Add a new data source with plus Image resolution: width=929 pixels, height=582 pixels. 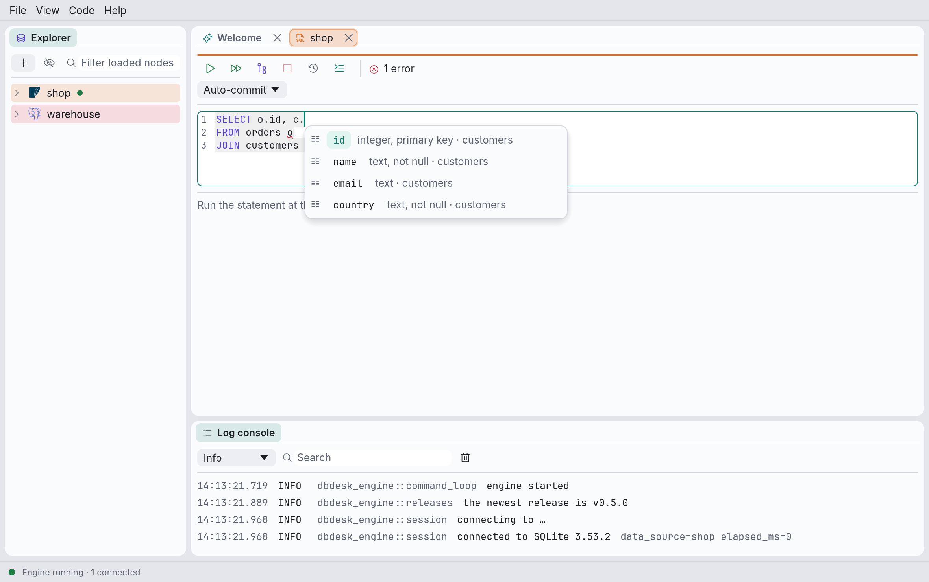point(23,63)
